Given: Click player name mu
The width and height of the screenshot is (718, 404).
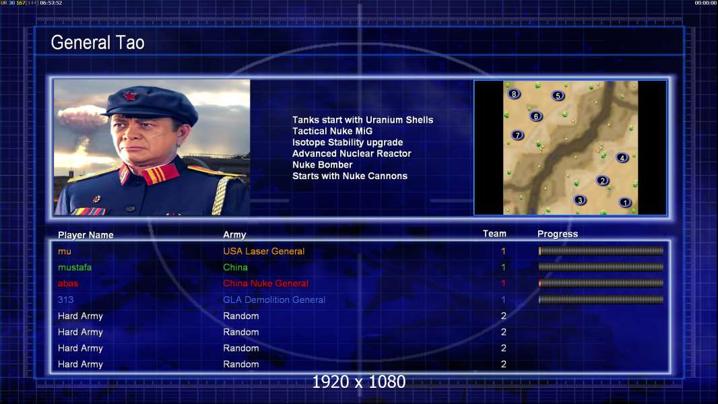Looking at the screenshot, I should (x=65, y=252).
